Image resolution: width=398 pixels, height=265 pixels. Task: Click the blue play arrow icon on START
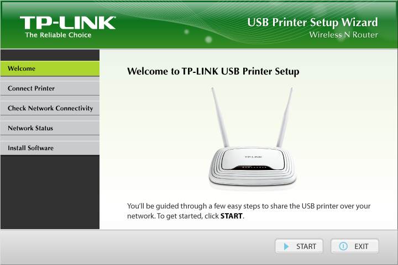[286, 246]
